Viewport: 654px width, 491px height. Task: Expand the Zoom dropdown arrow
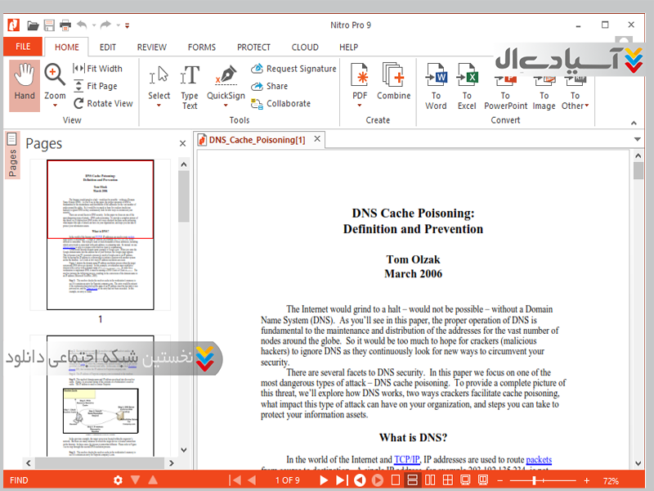click(55, 106)
